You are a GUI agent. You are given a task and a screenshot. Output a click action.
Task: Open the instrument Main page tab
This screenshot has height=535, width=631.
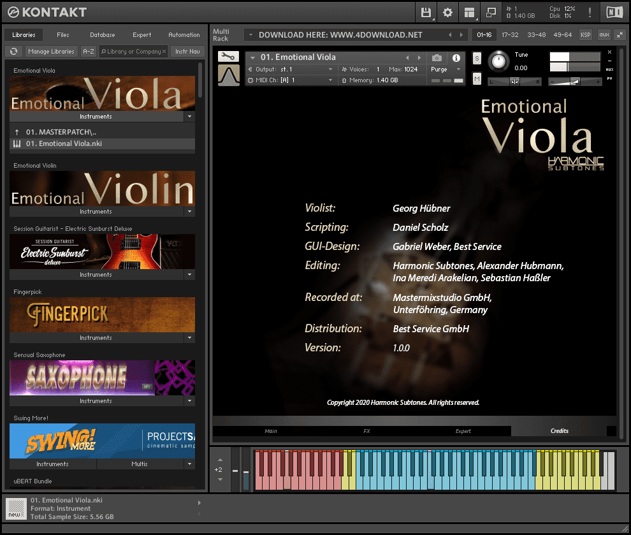271,431
